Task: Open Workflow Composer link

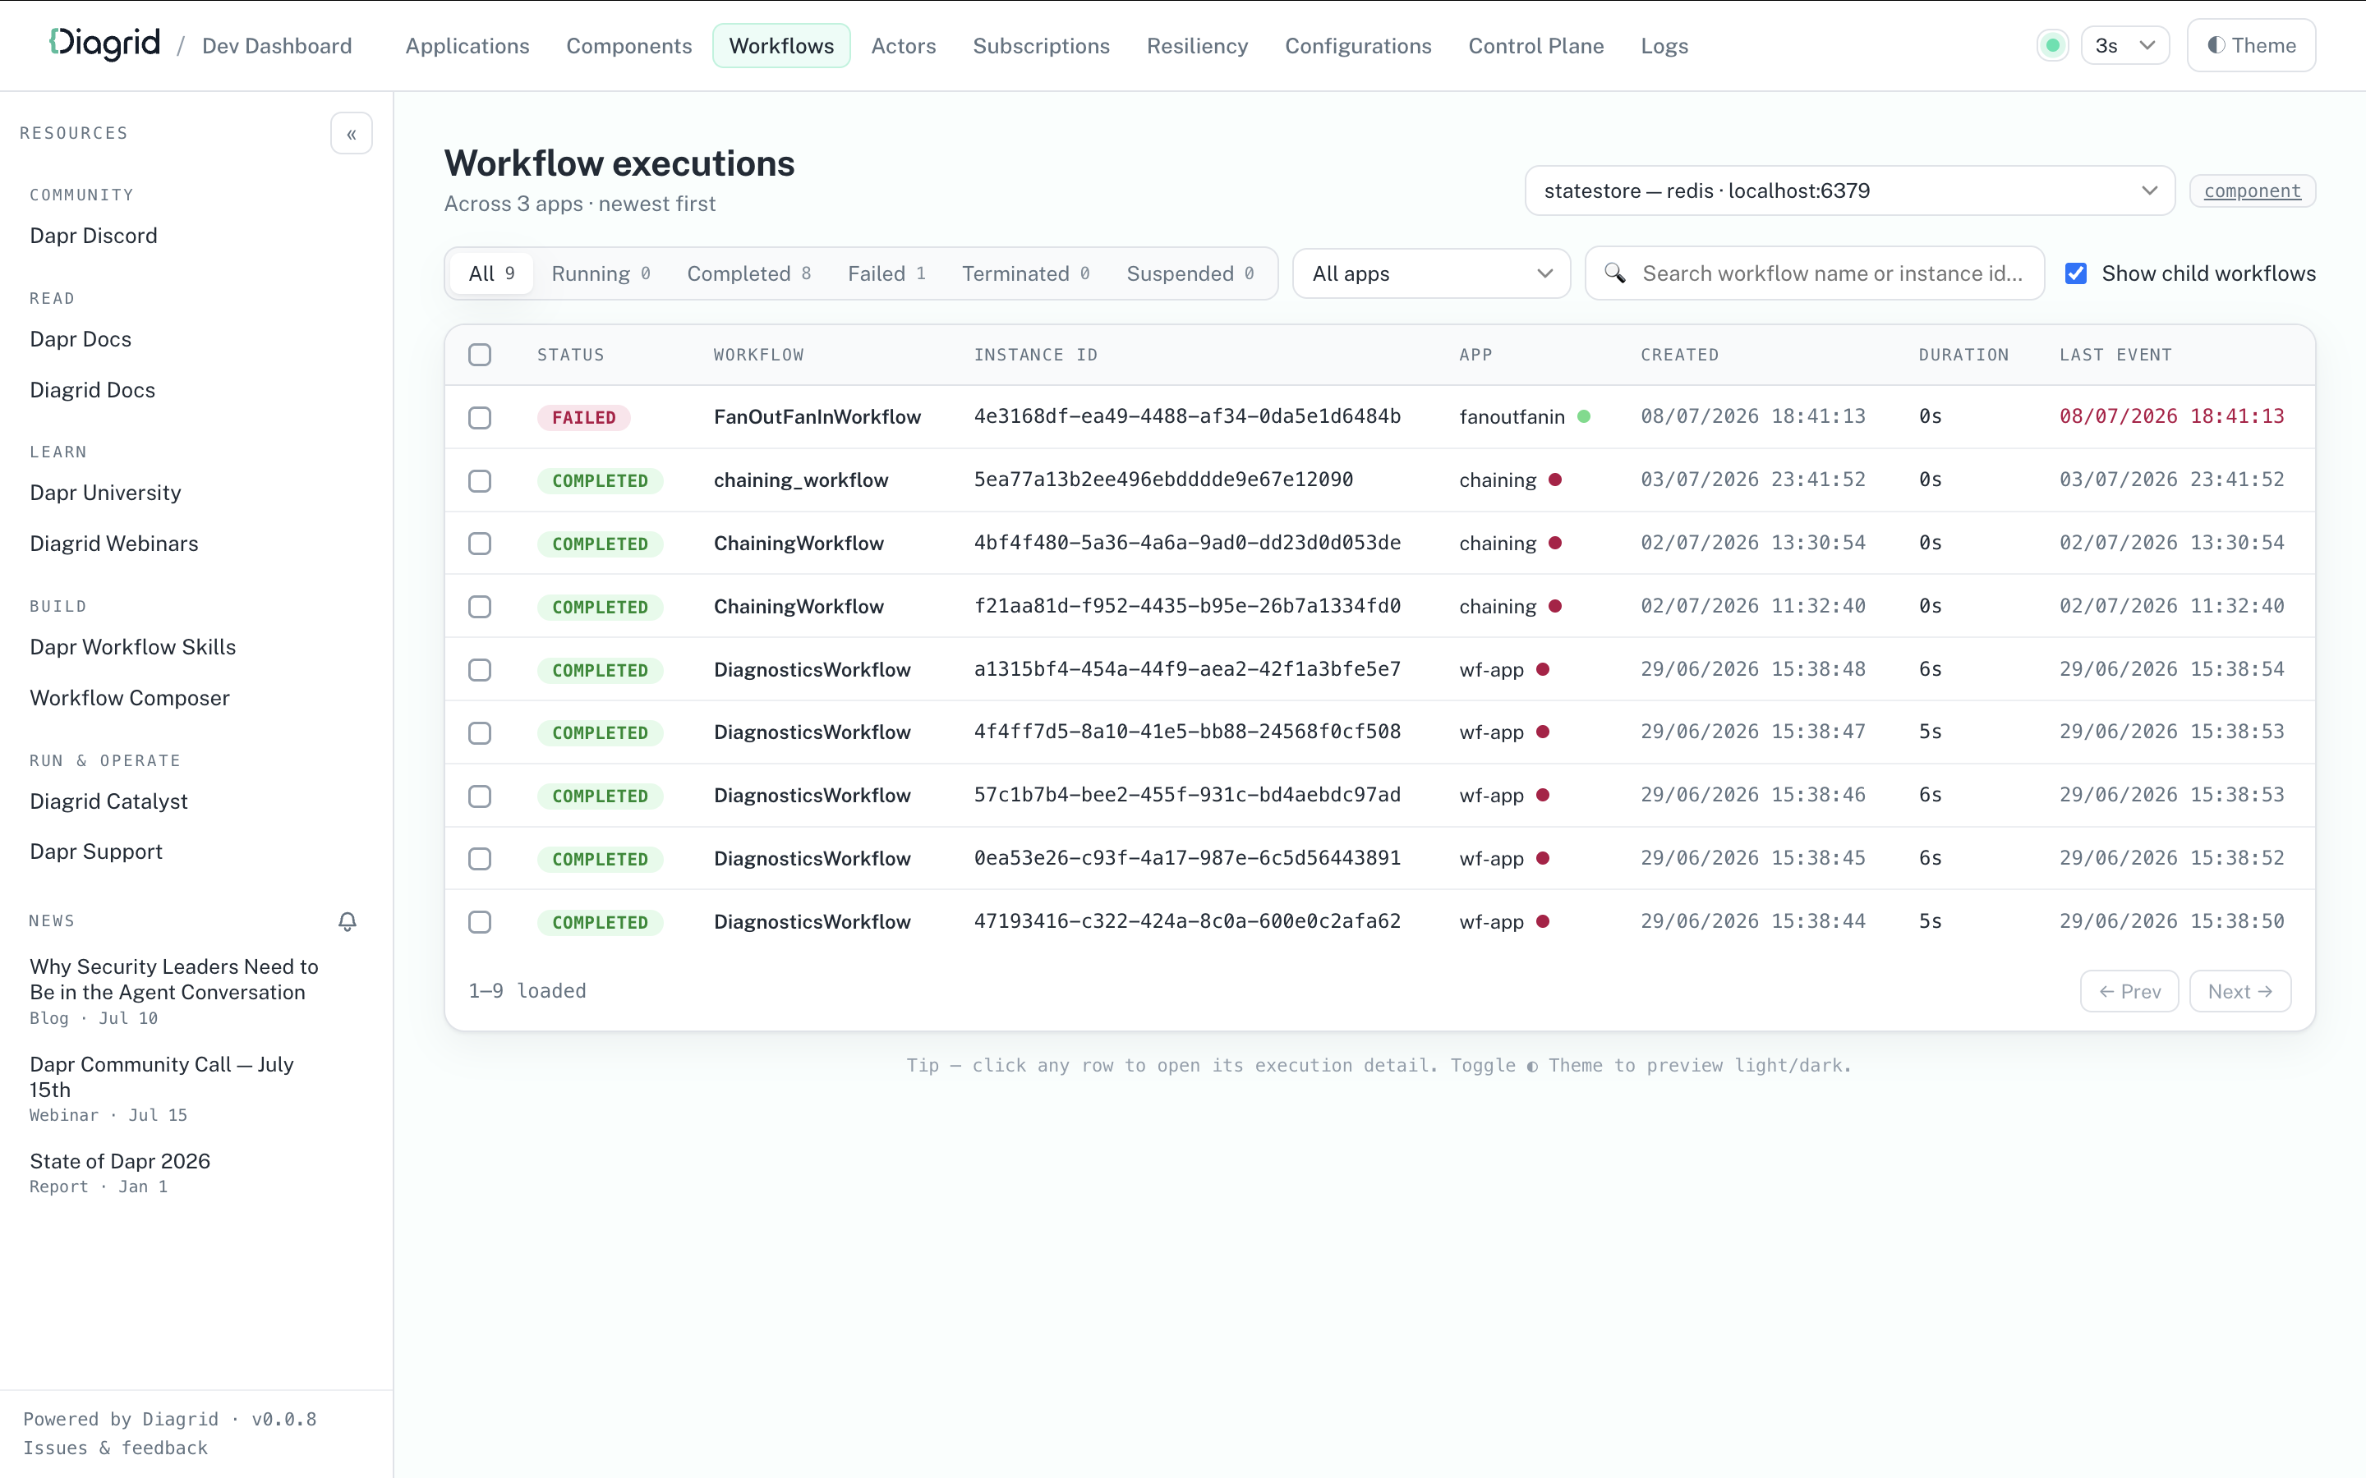Action: 129,698
